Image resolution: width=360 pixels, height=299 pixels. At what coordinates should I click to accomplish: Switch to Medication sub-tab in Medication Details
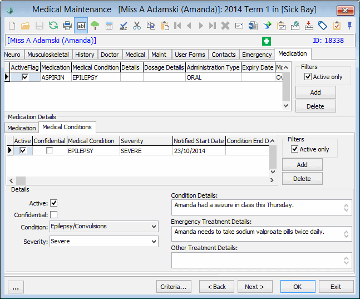click(22, 128)
